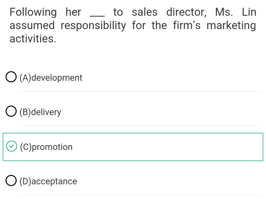Image resolution: width=266 pixels, height=199 pixels.
Task: Click the green checkmark icon beside promotion
Action: click(x=12, y=146)
